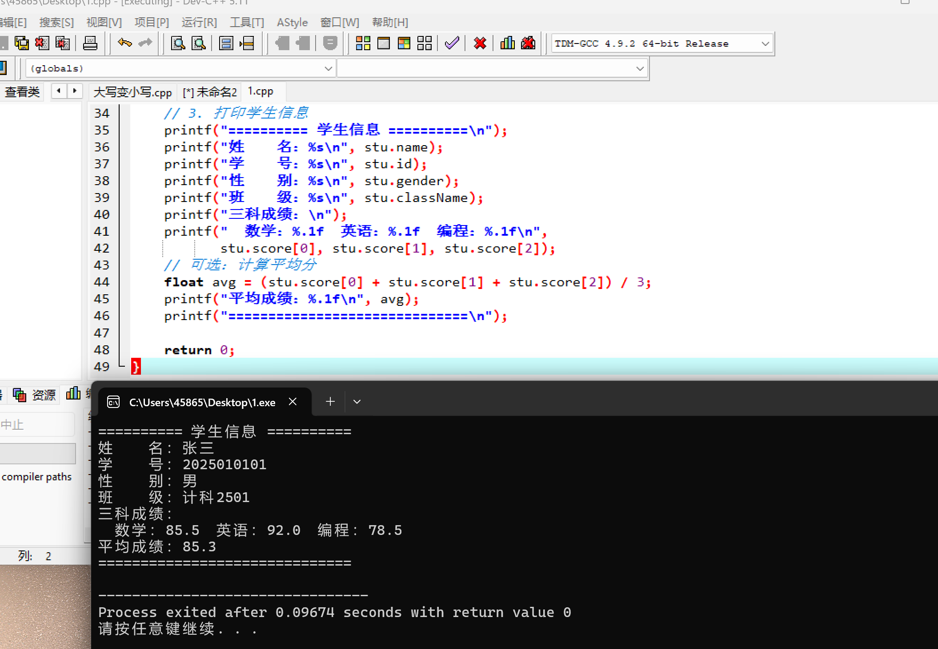This screenshot has height=649, width=938.
Task: Click the Undo arrow icon
Action: point(124,43)
